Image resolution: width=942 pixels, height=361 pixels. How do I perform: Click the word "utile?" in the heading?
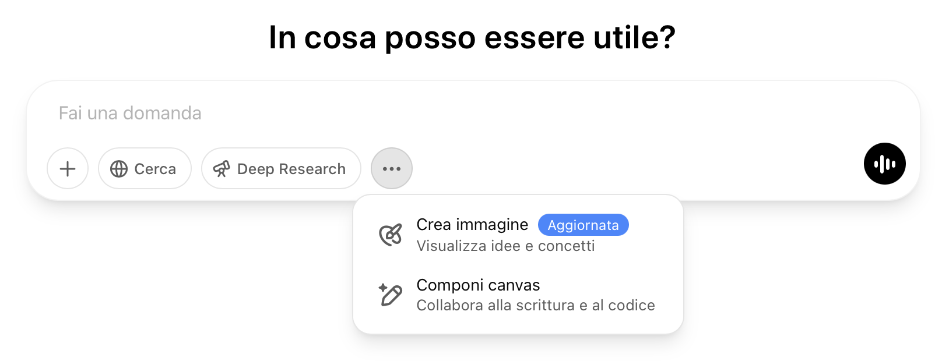(634, 38)
